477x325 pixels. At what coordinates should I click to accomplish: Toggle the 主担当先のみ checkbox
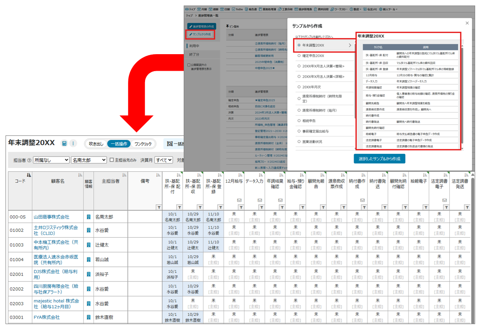point(111,160)
